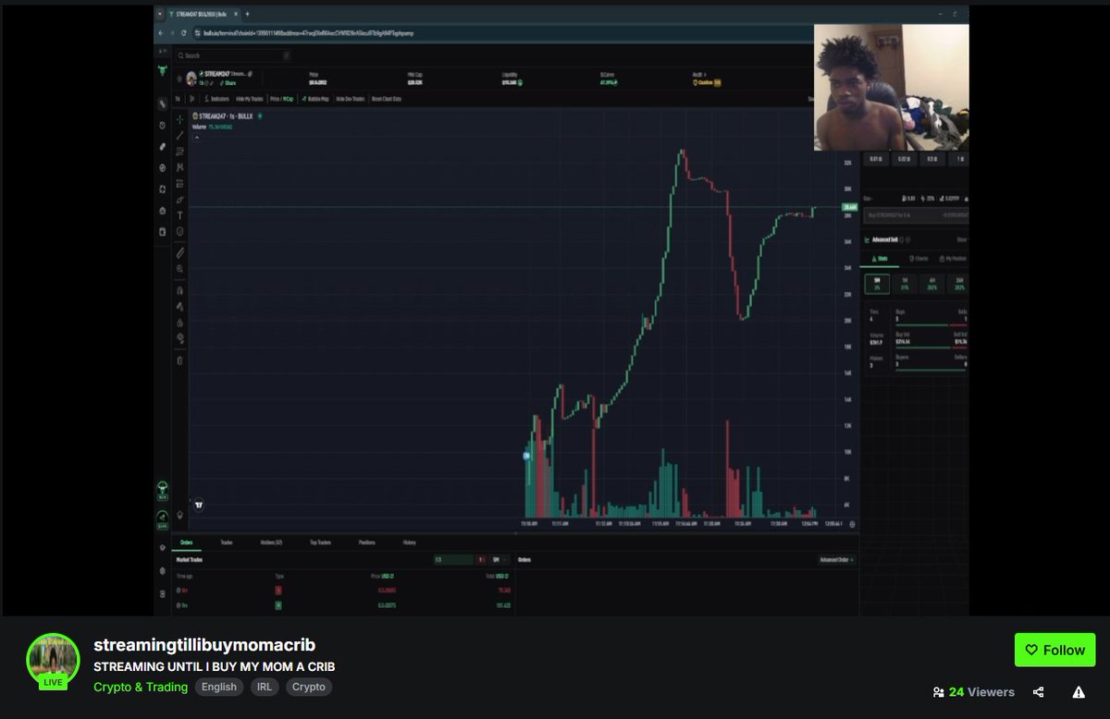The width and height of the screenshot is (1110, 719).
Task: Open chart settings gear near time axis
Action: (852, 524)
